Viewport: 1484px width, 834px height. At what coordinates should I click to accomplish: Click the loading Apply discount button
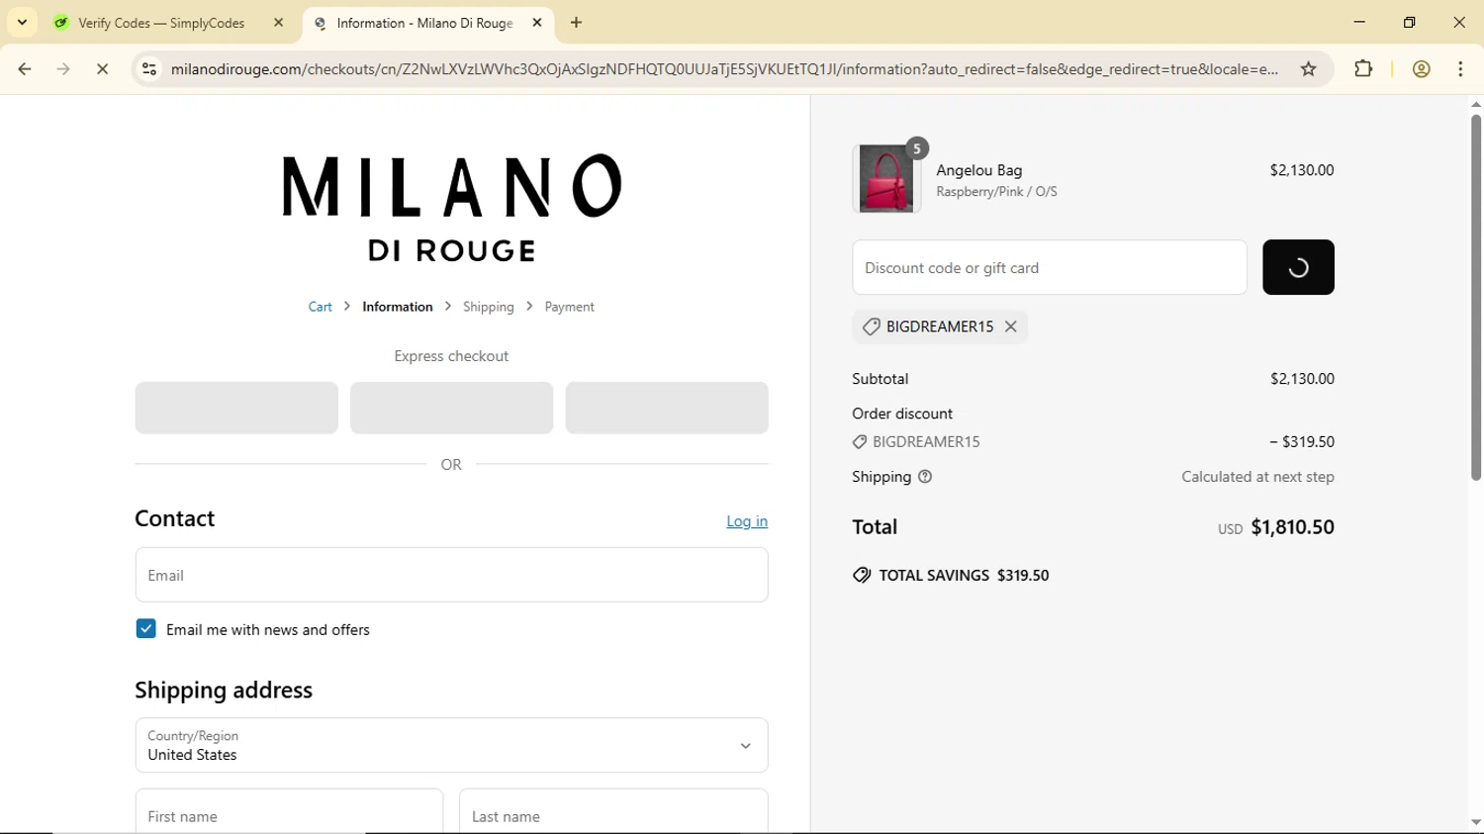[x=1298, y=267]
